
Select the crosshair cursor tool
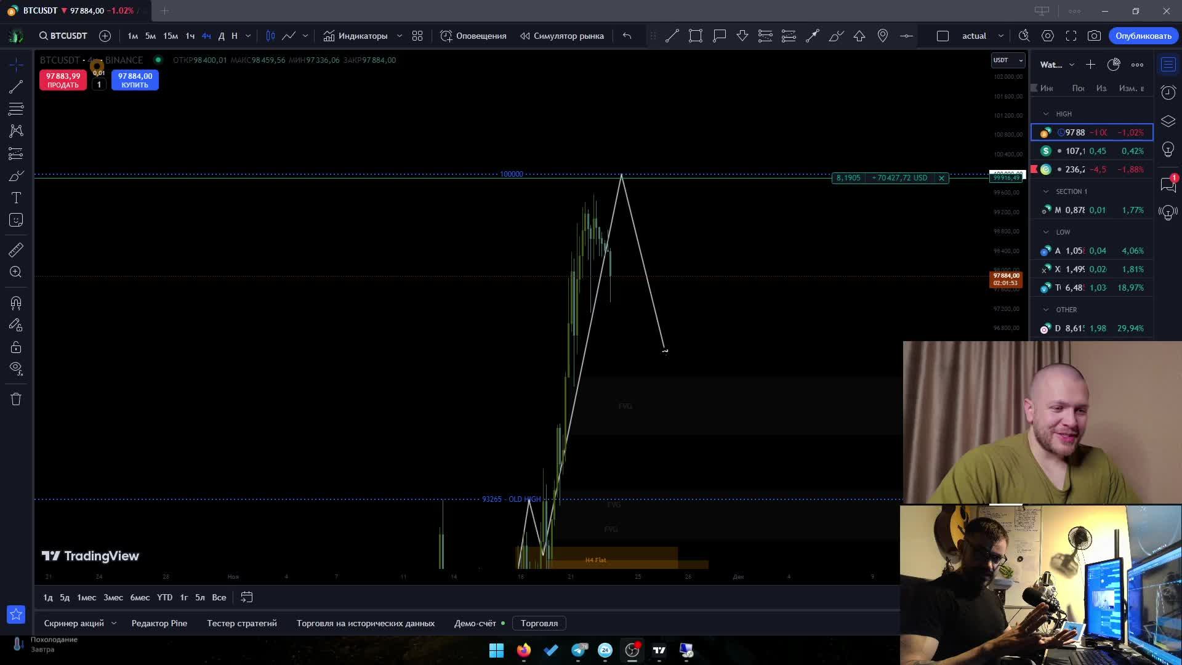pyautogui.click(x=16, y=65)
